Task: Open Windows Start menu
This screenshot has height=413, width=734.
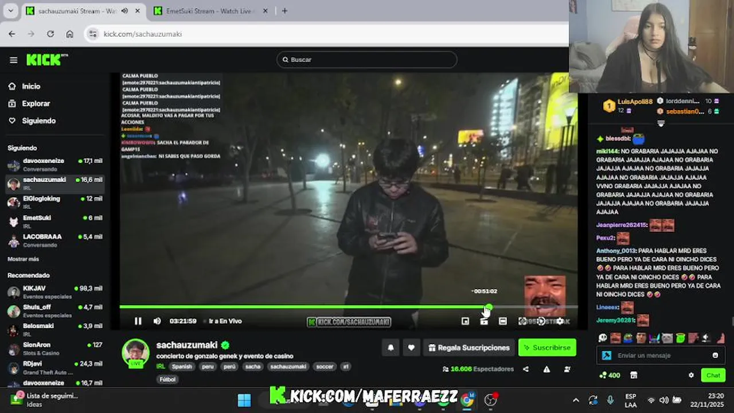Action: 244,400
